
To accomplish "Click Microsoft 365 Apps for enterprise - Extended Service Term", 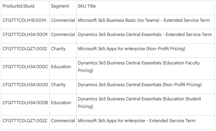I will 136,121.
